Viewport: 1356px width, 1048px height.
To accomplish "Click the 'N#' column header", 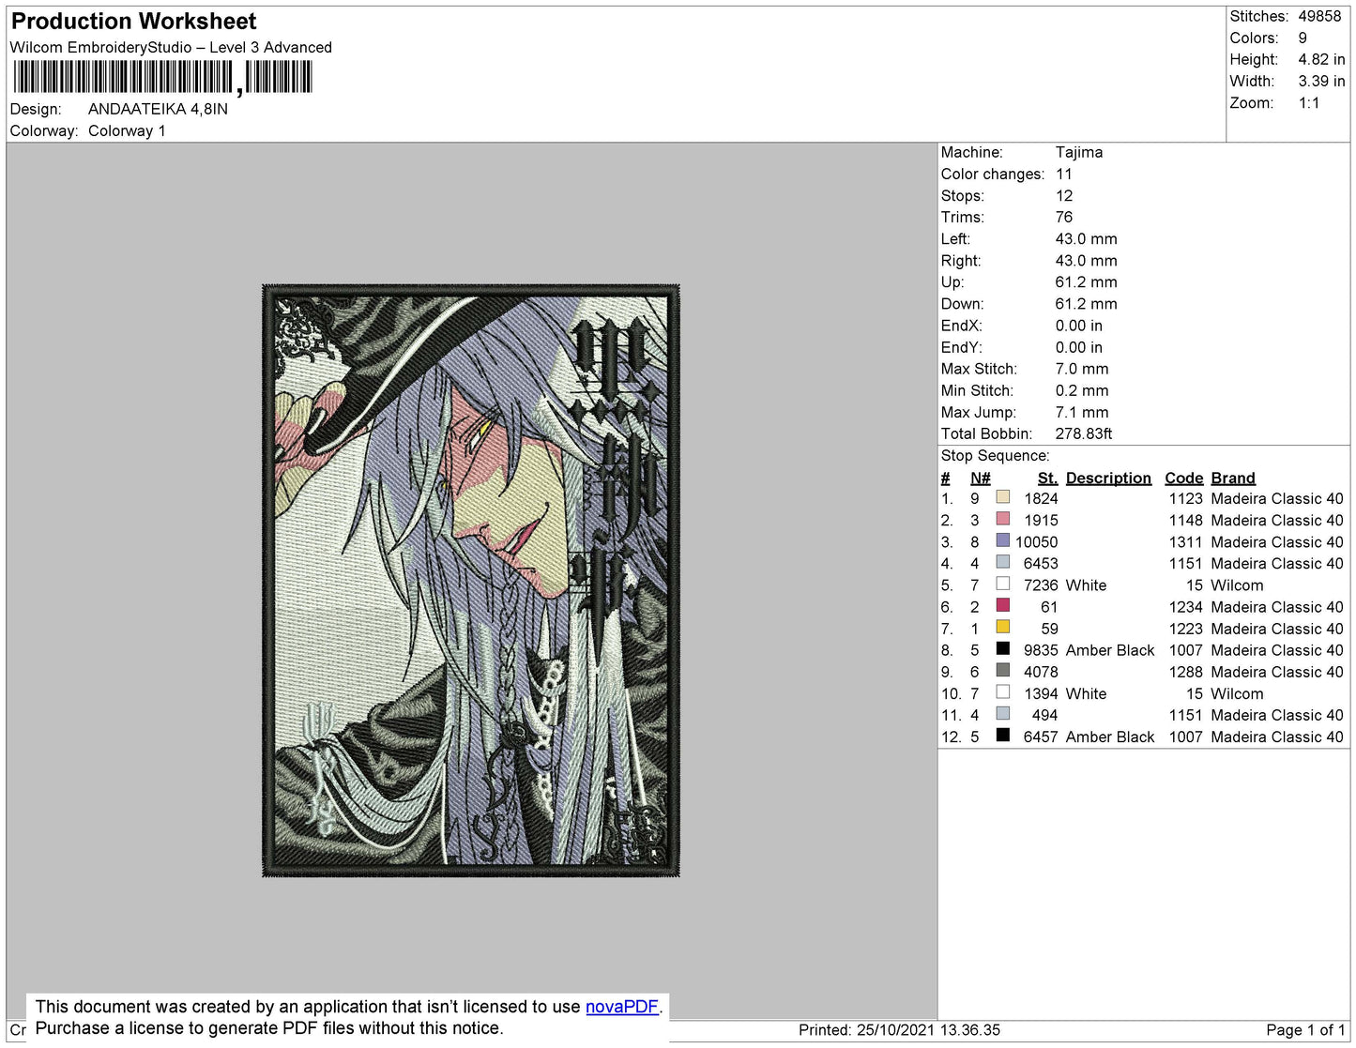I will (981, 478).
